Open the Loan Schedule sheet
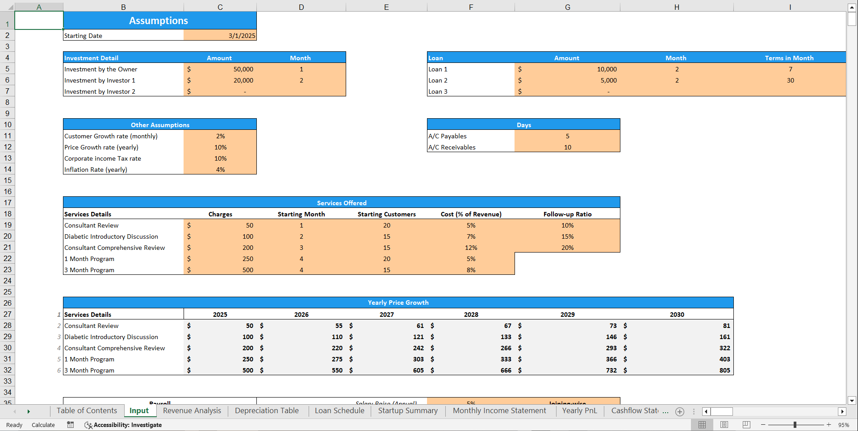Image resolution: width=858 pixels, height=431 pixels. click(339, 410)
